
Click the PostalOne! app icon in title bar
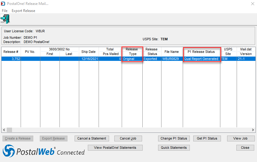3,4
